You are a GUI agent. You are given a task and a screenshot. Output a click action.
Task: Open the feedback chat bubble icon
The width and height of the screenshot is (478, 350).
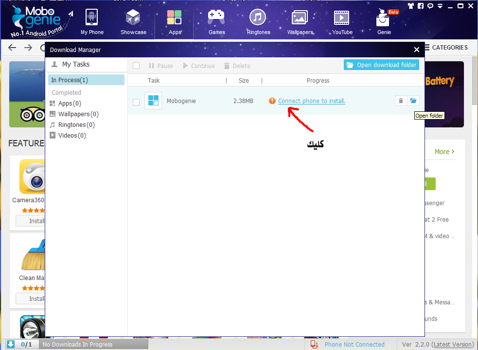coord(430,6)
